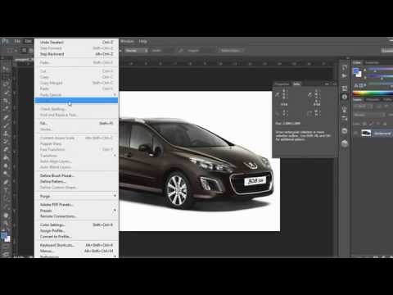
Task: Select the Type tool in the toolbox
Action: point(6,190)
